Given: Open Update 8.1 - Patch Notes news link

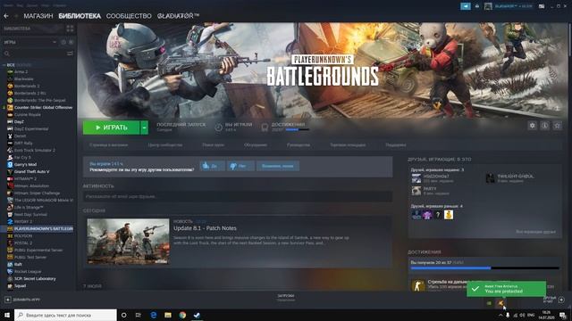Looking at the screenshot, I should (205, 228).
